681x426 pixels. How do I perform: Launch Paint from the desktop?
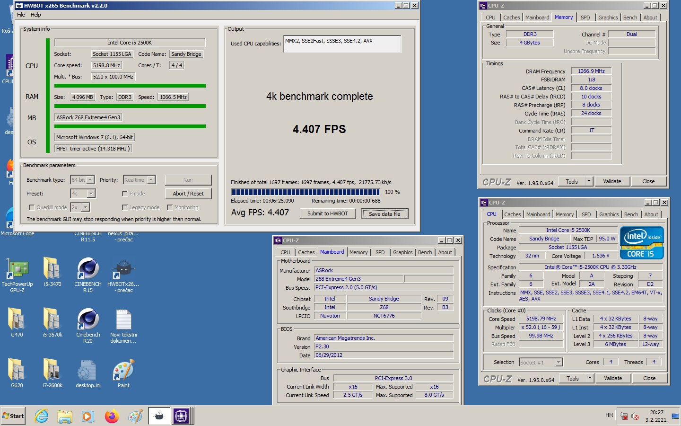point(123,373)
